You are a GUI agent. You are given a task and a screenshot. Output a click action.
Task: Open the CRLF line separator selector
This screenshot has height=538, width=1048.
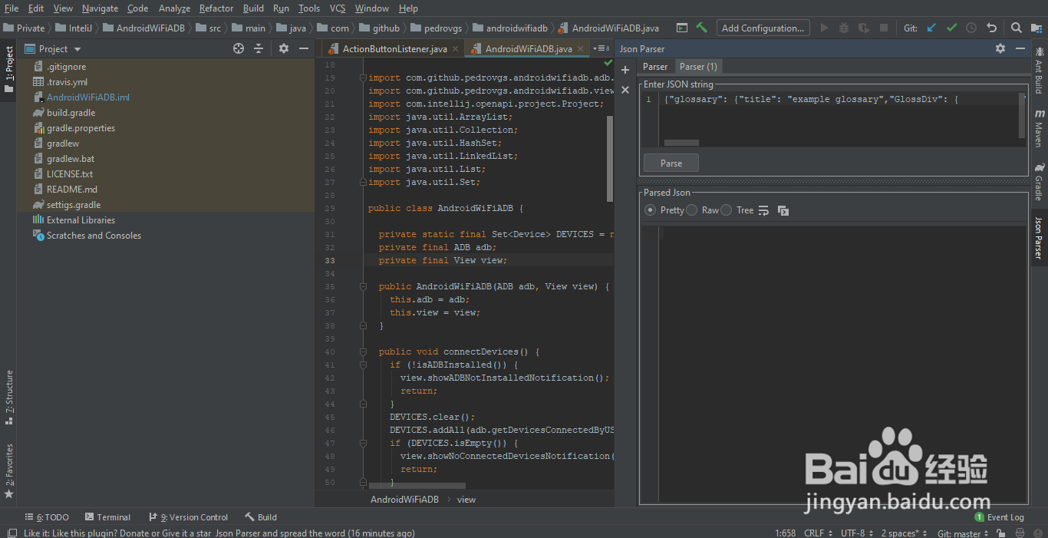(818, 533)
